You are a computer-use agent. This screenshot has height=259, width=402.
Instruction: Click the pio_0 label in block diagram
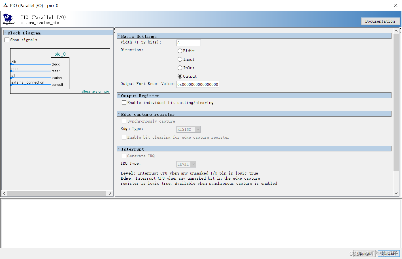click(60, 54)
